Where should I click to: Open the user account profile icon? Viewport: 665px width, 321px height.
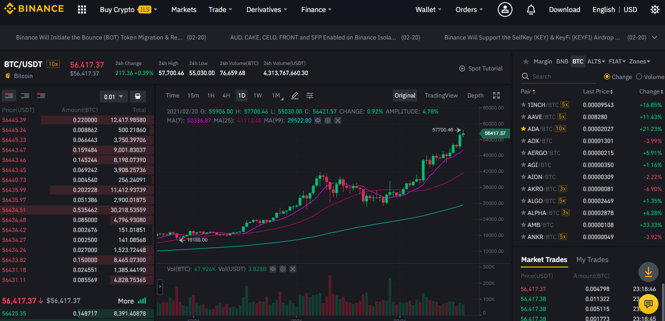pos(505,9)
